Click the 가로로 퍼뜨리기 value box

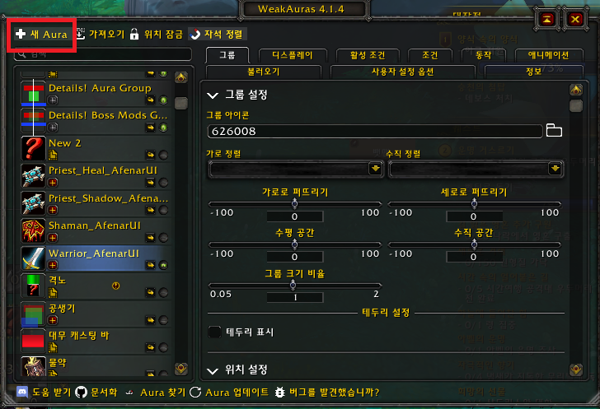pyautogui.click(x=295, y=216)
